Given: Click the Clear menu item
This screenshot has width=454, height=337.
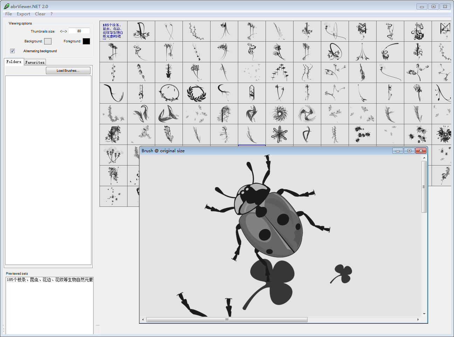Looking at the screenshot, I should pyautogui.click(x=40, y=14).
